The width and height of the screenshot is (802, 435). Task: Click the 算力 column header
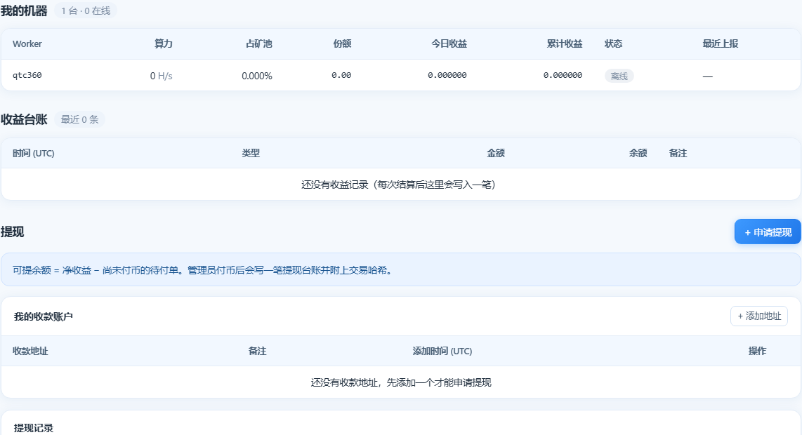164,44
